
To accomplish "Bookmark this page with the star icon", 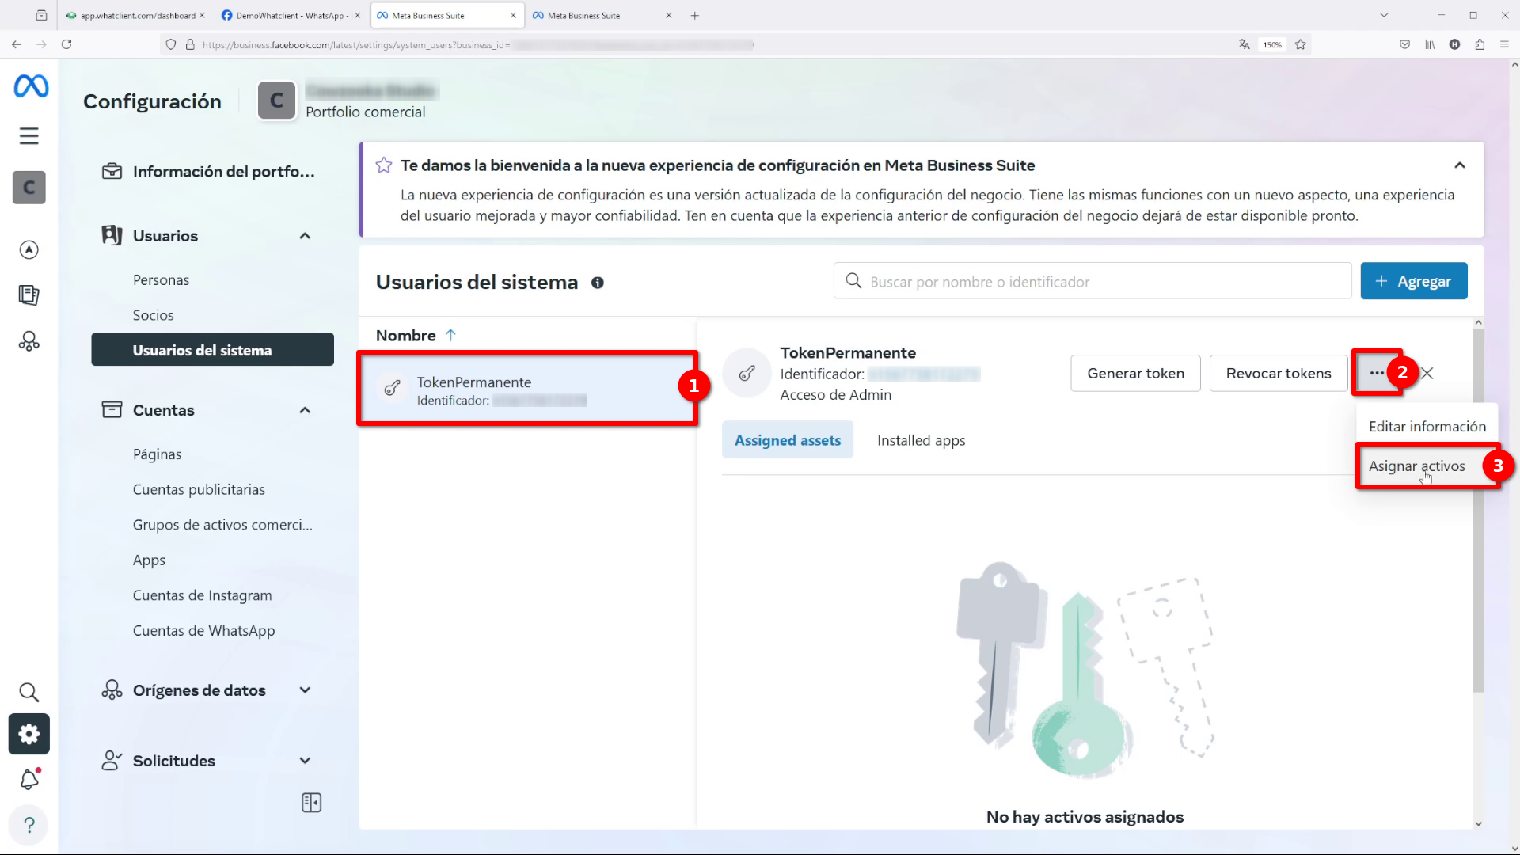I will (1300, 44).
